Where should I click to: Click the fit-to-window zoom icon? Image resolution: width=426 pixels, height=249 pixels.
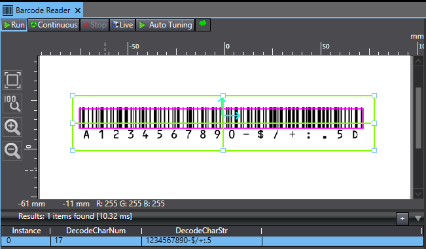click(x=12, y=80)
